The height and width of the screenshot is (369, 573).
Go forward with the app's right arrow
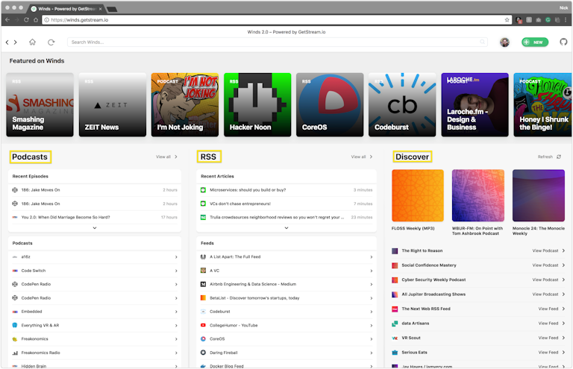pos(16,42)
